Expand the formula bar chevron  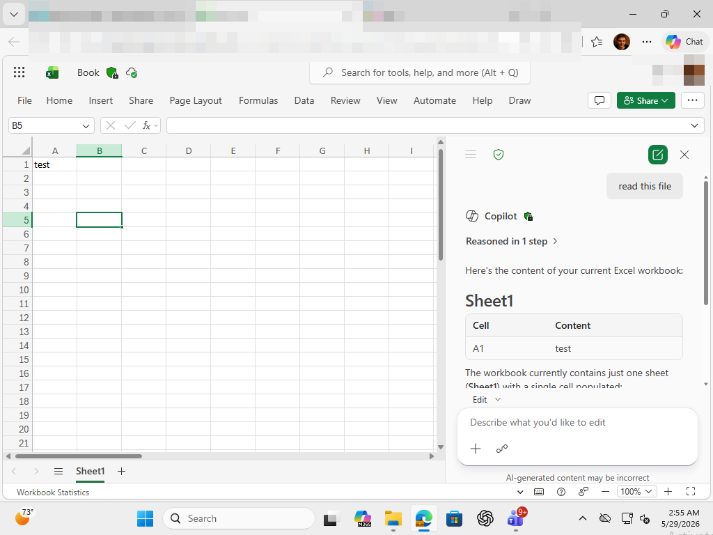(694, 125)
